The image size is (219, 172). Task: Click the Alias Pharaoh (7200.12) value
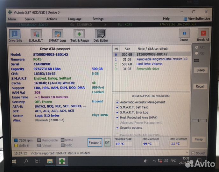(x=50, y=120)
